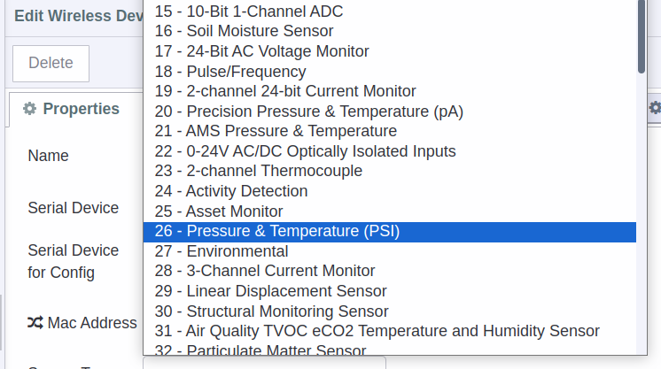Click the Properties tab gear icon
661x369 pixels.
[x=29, y=109]
